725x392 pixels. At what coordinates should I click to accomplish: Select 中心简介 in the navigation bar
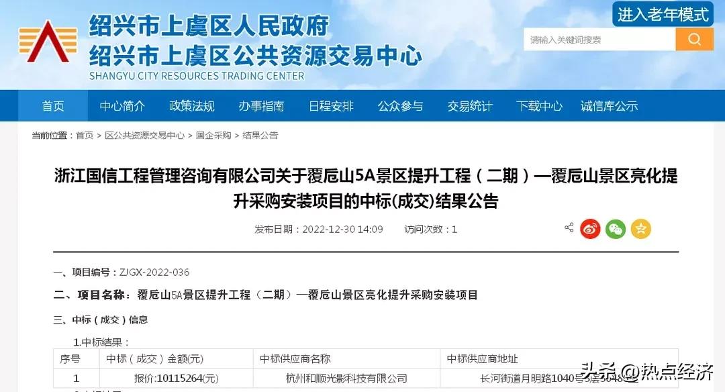click(122, 105)
